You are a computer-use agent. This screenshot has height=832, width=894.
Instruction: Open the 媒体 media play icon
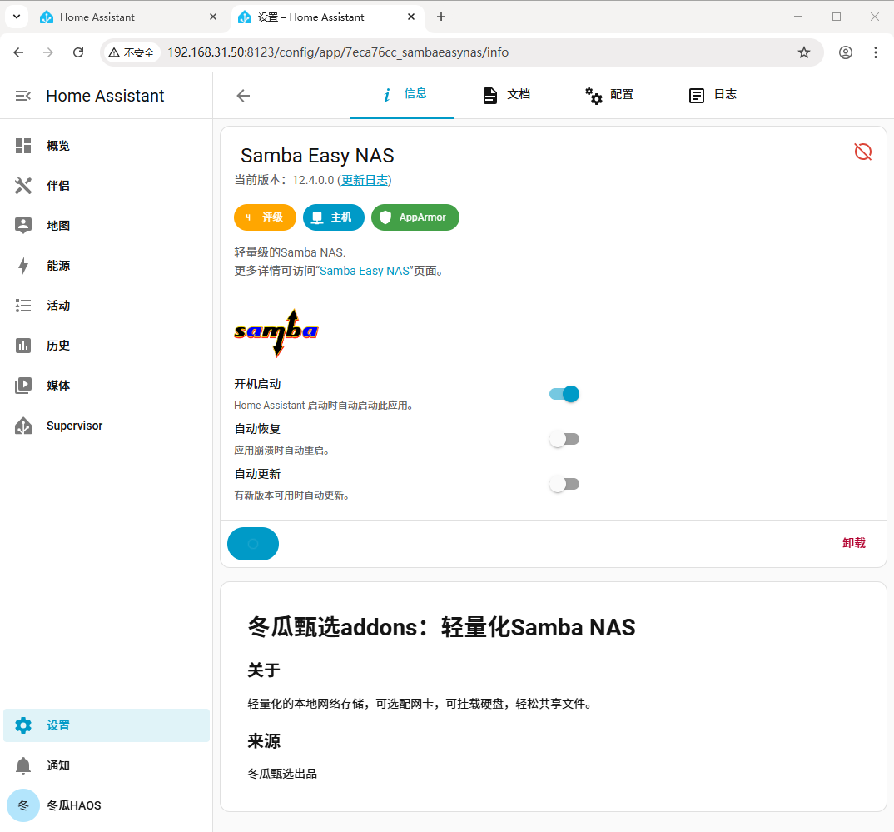(22, 385)
